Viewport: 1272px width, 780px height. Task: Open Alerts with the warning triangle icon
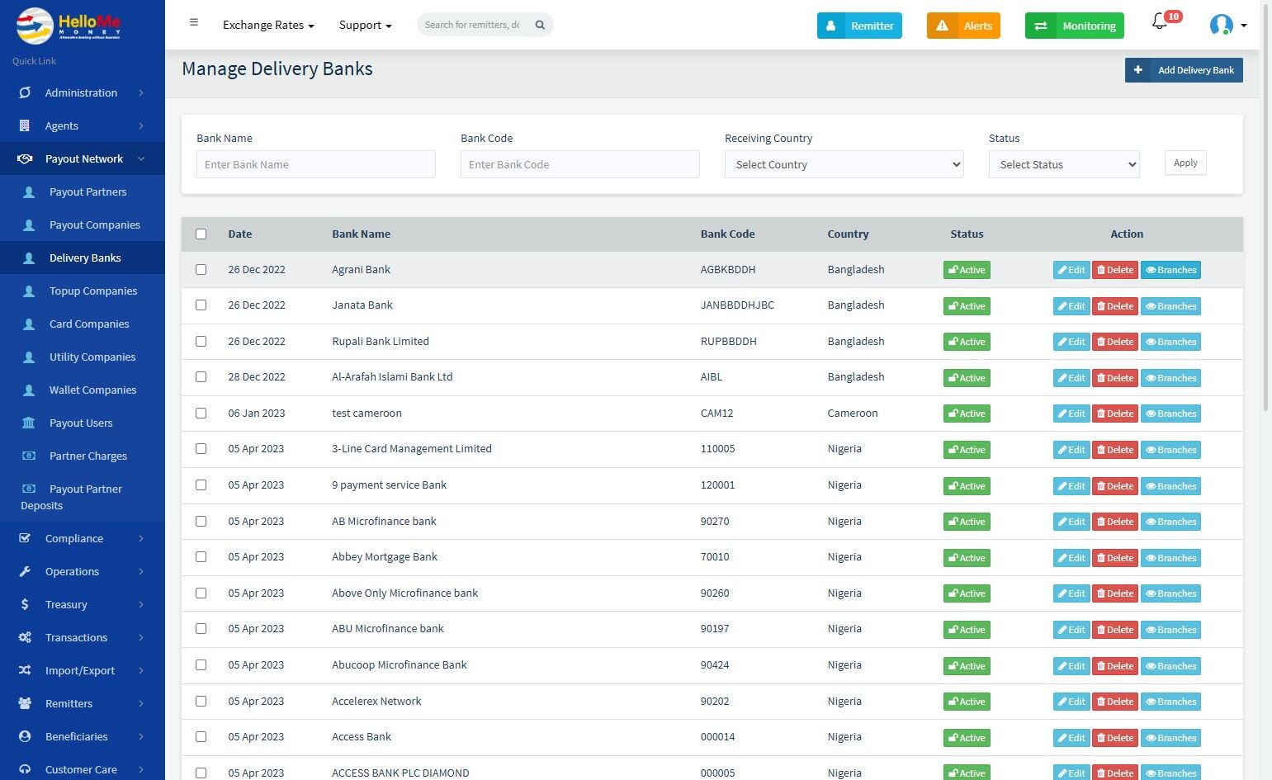942,26
